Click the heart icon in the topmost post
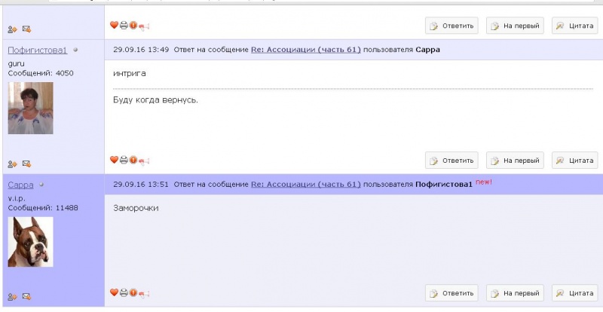The image size is (603, 312). [115, 25]
